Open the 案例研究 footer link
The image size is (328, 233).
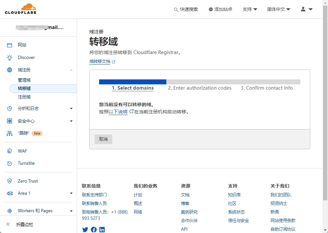coord(189,212)
